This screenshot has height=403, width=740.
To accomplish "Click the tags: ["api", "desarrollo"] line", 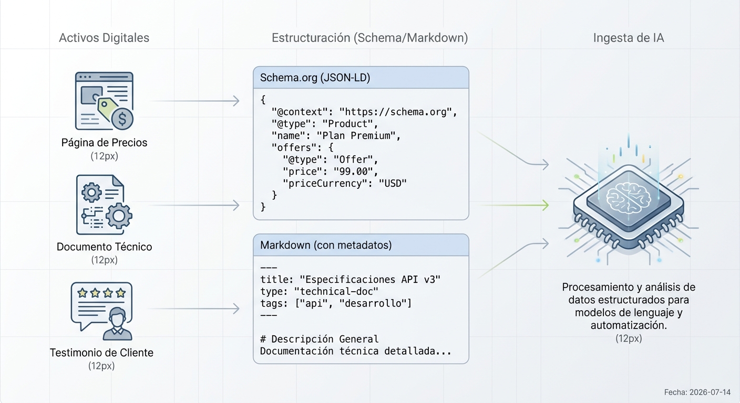I will [336, 303].
